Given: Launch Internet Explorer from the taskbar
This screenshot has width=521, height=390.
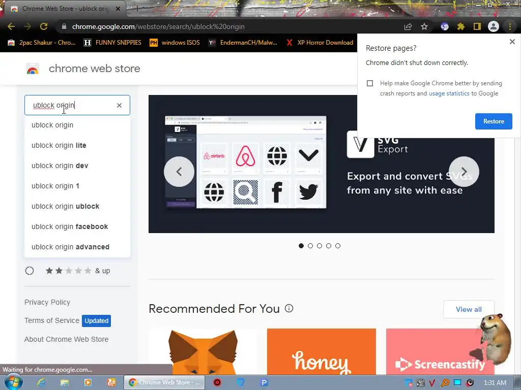Looking at the screenshot, I should 41,382.
